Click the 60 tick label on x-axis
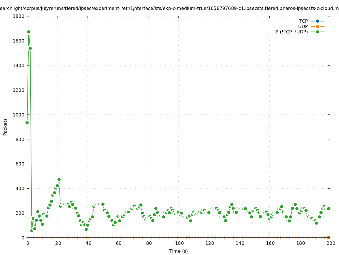Image resolution: width=339 pixels, height=255 pixels. (118, 243)
